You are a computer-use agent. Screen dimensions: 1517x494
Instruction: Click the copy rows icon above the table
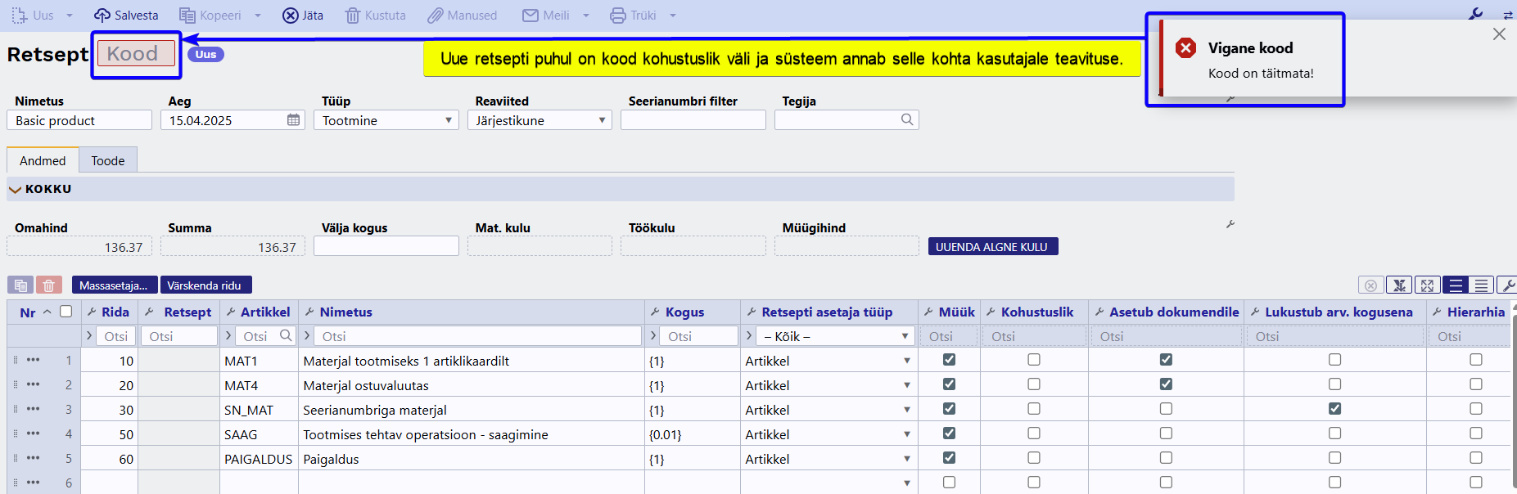point(20,285)
